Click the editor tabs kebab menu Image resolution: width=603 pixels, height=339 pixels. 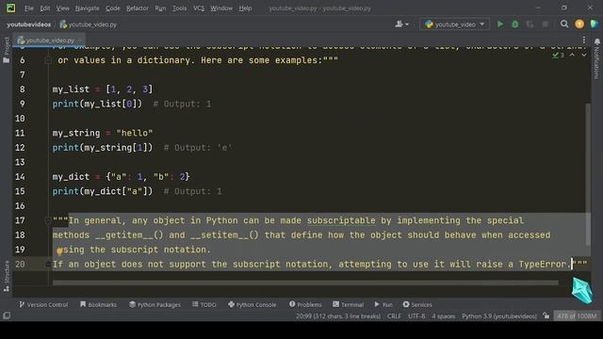click(x=584, y=40)
